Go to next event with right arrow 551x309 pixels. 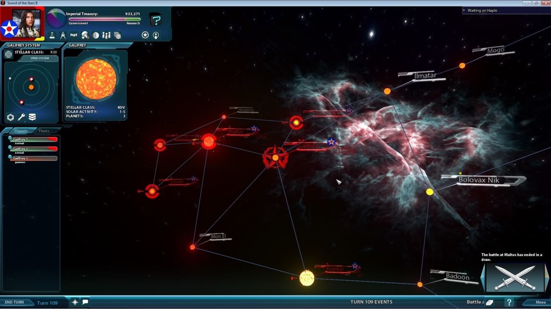[x=546, y=278]
